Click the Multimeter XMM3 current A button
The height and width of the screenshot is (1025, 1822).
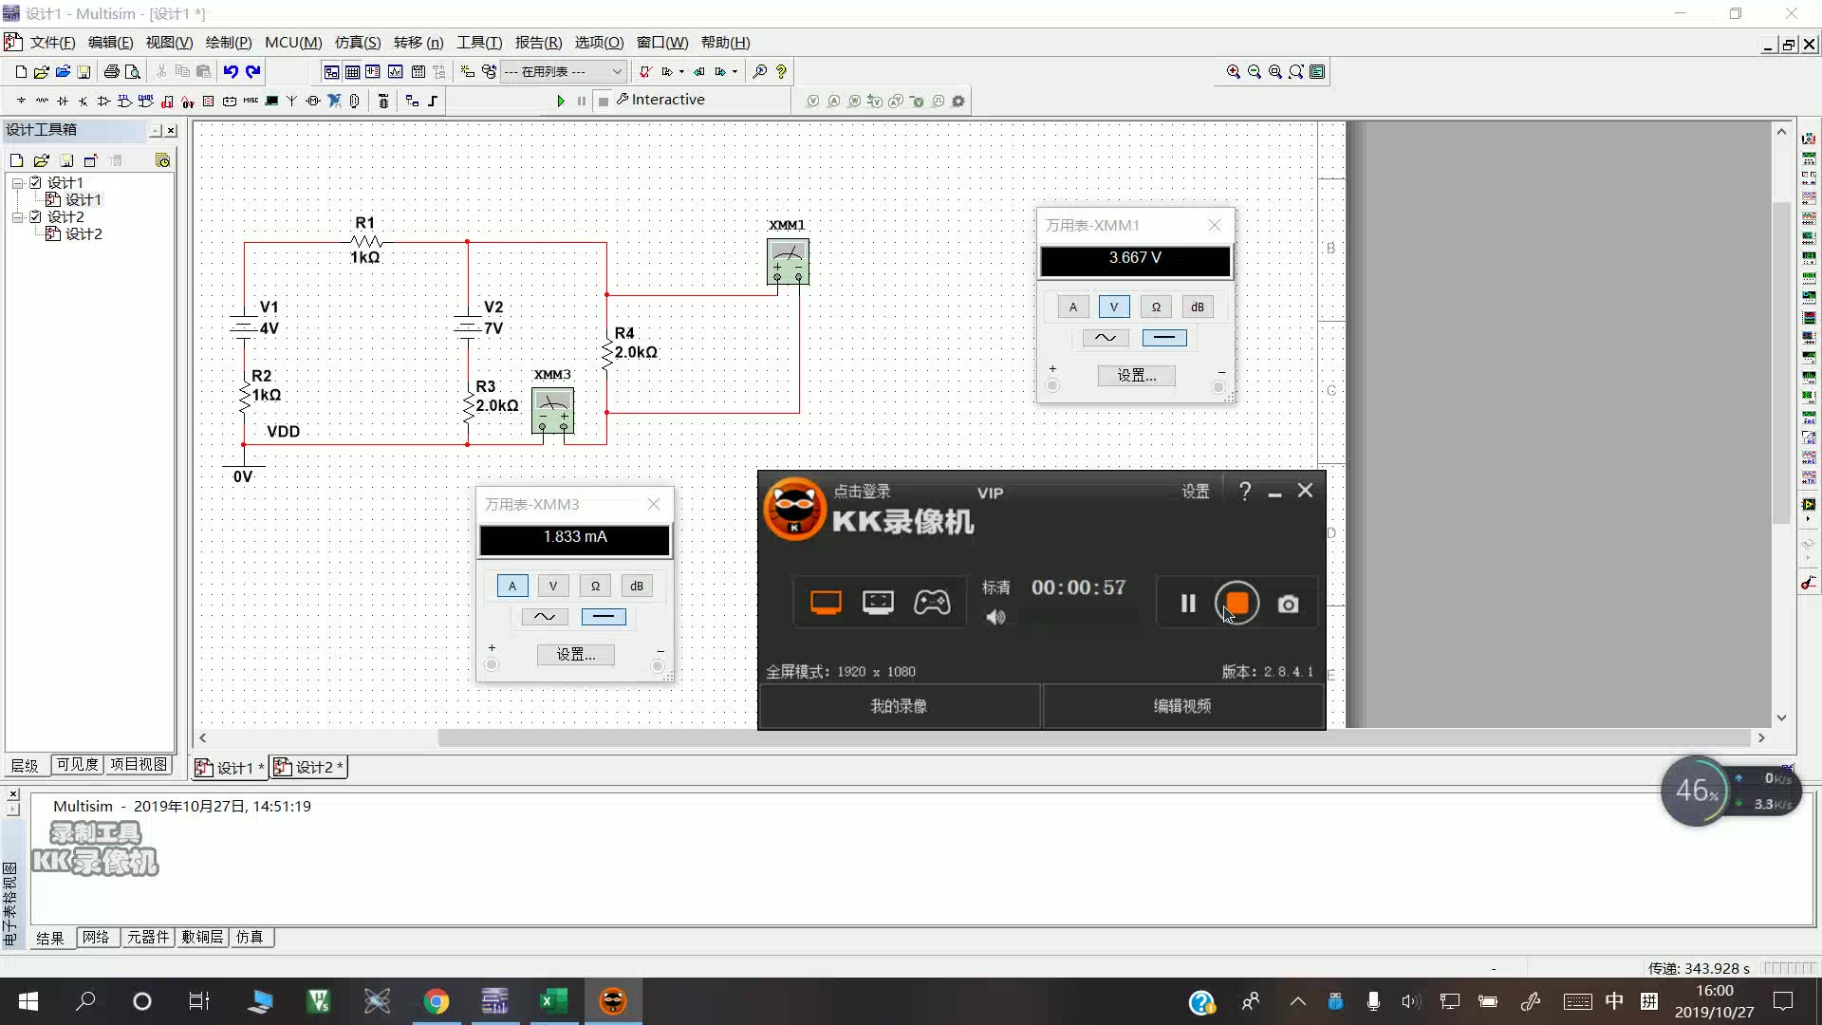click(511, 585)
